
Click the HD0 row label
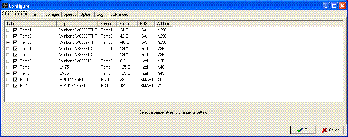pos(23,79)
